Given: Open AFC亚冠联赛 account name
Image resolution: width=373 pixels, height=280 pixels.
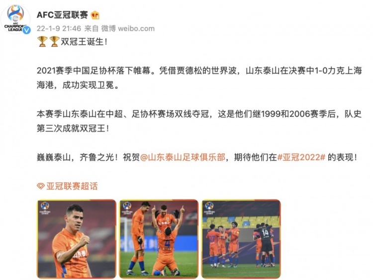Looking at the screenshot, I should click(62, 15).
